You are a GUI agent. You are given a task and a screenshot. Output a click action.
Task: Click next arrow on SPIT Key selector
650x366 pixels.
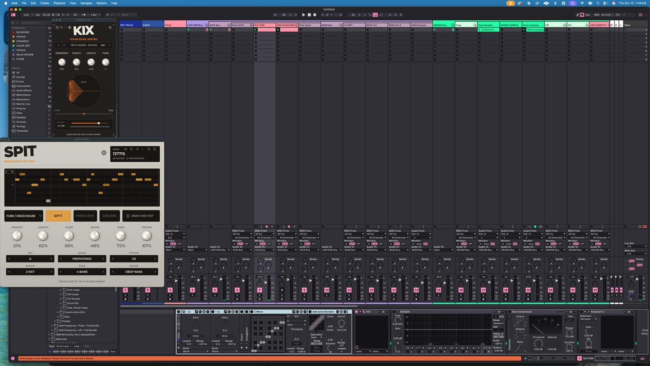click(52, 259)
